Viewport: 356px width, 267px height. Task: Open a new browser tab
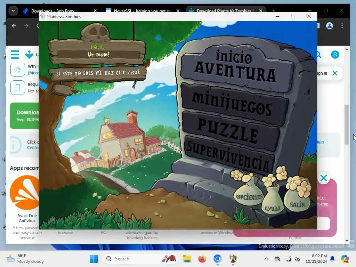tap(273, 11)
